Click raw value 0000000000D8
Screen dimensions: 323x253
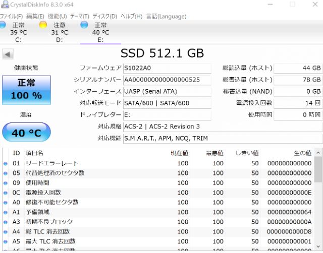point(289,232)
